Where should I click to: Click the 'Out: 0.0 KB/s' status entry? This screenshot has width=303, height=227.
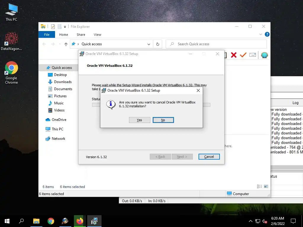[x=132, y=201]
